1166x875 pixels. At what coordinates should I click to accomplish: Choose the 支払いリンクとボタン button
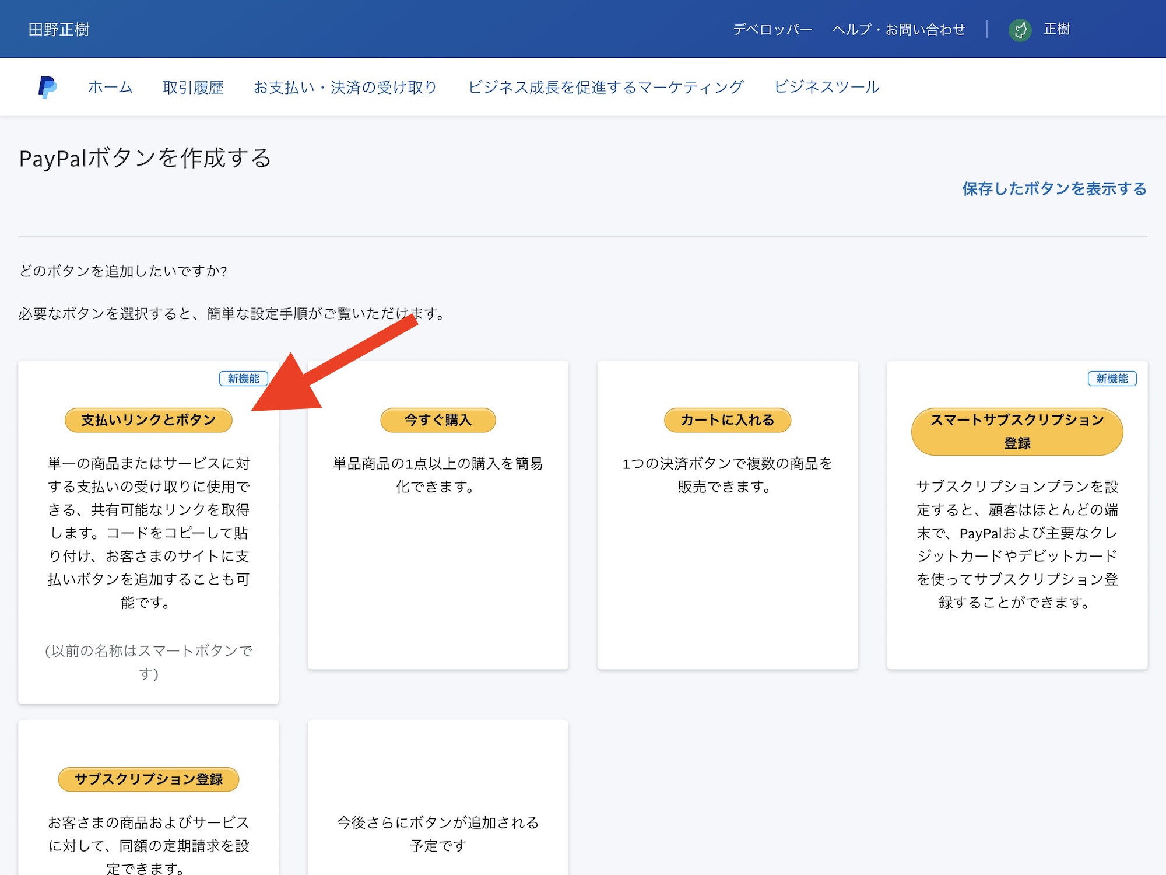148,420
